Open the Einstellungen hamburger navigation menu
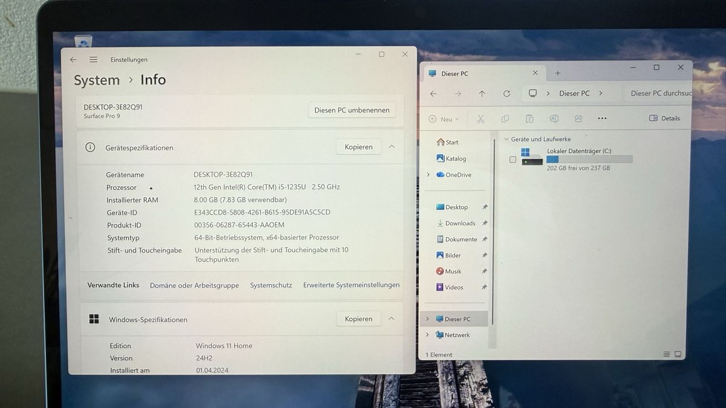The width and height of the screenshot is (726, 408). [93, 60]
